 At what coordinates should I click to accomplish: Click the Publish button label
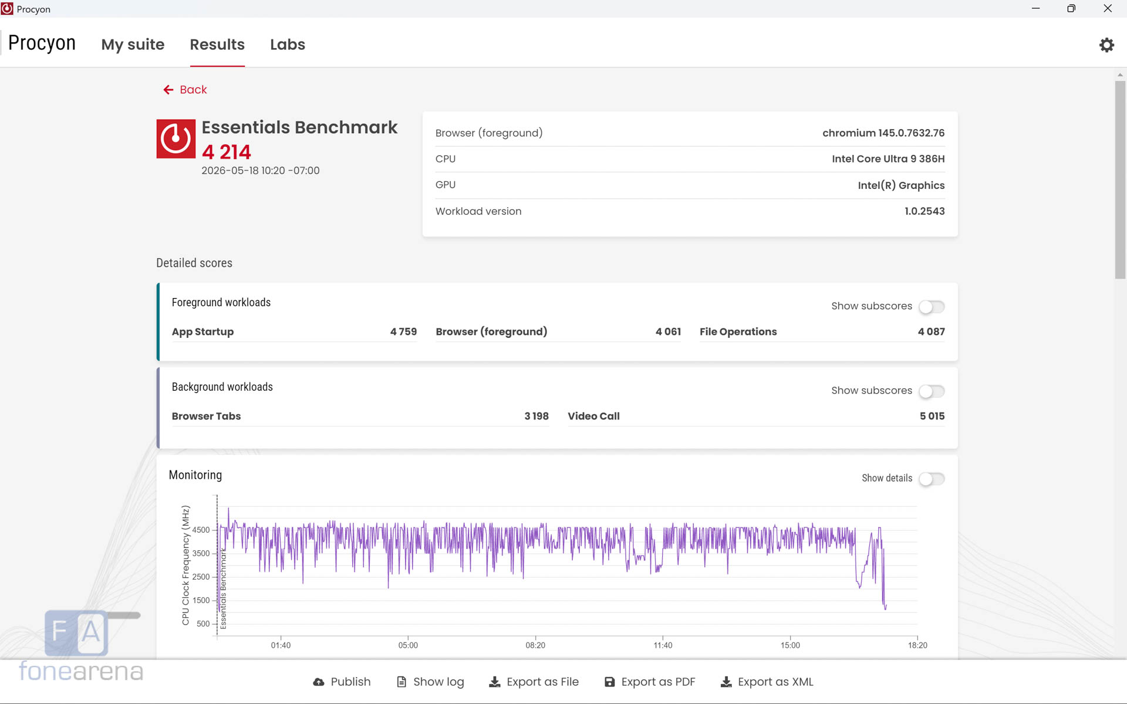coord(350,682)
